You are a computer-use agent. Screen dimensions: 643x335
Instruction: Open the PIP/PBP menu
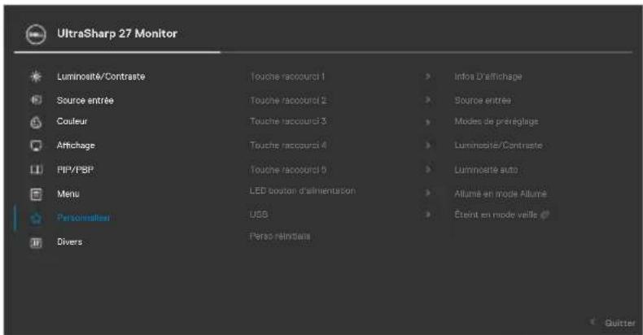pyautogui.click(x=76, y=170)
